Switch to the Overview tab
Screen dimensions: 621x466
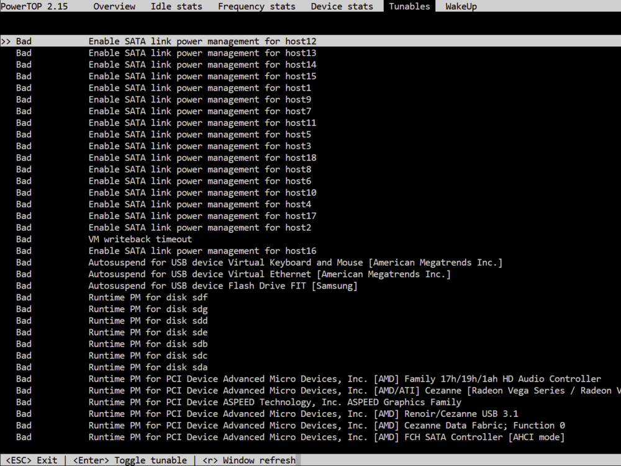(114, 6)
